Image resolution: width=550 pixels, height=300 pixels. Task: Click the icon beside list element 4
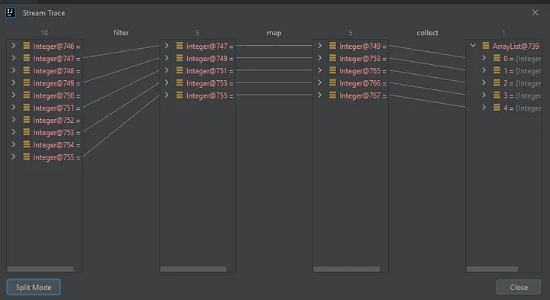pyautogui.click(x=497, y=108)
